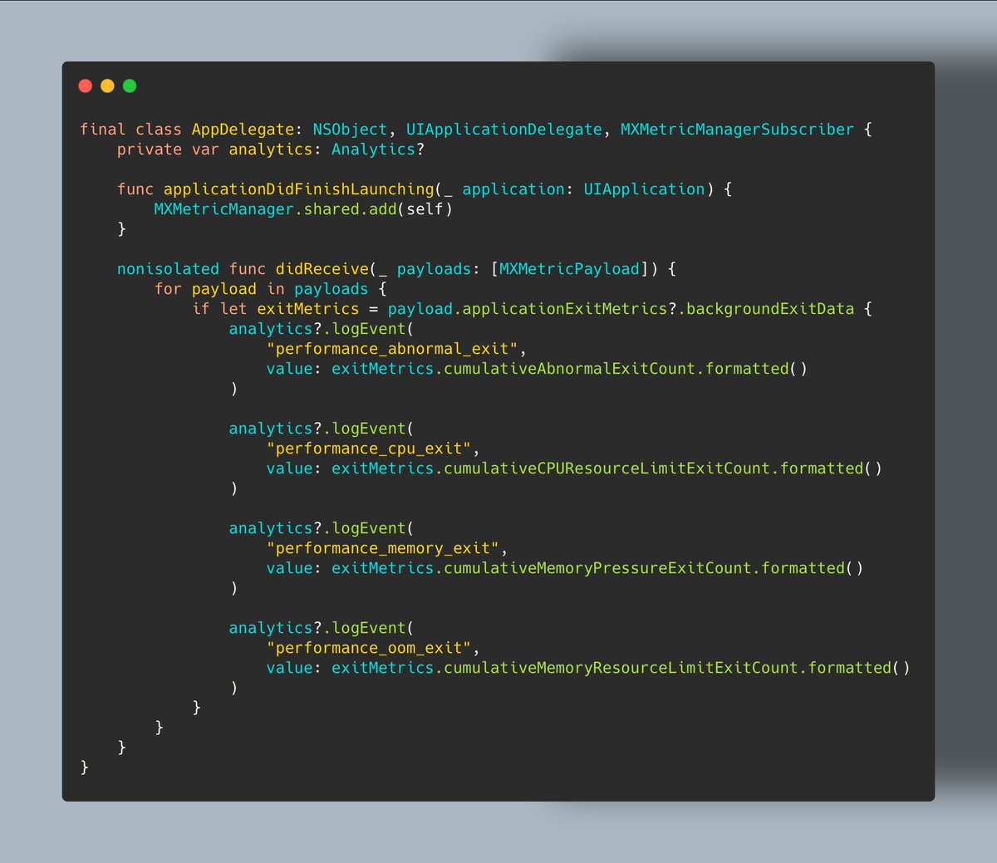
Task: Click the MXMetricPayload array type
Action: click(x=569, y=269)
